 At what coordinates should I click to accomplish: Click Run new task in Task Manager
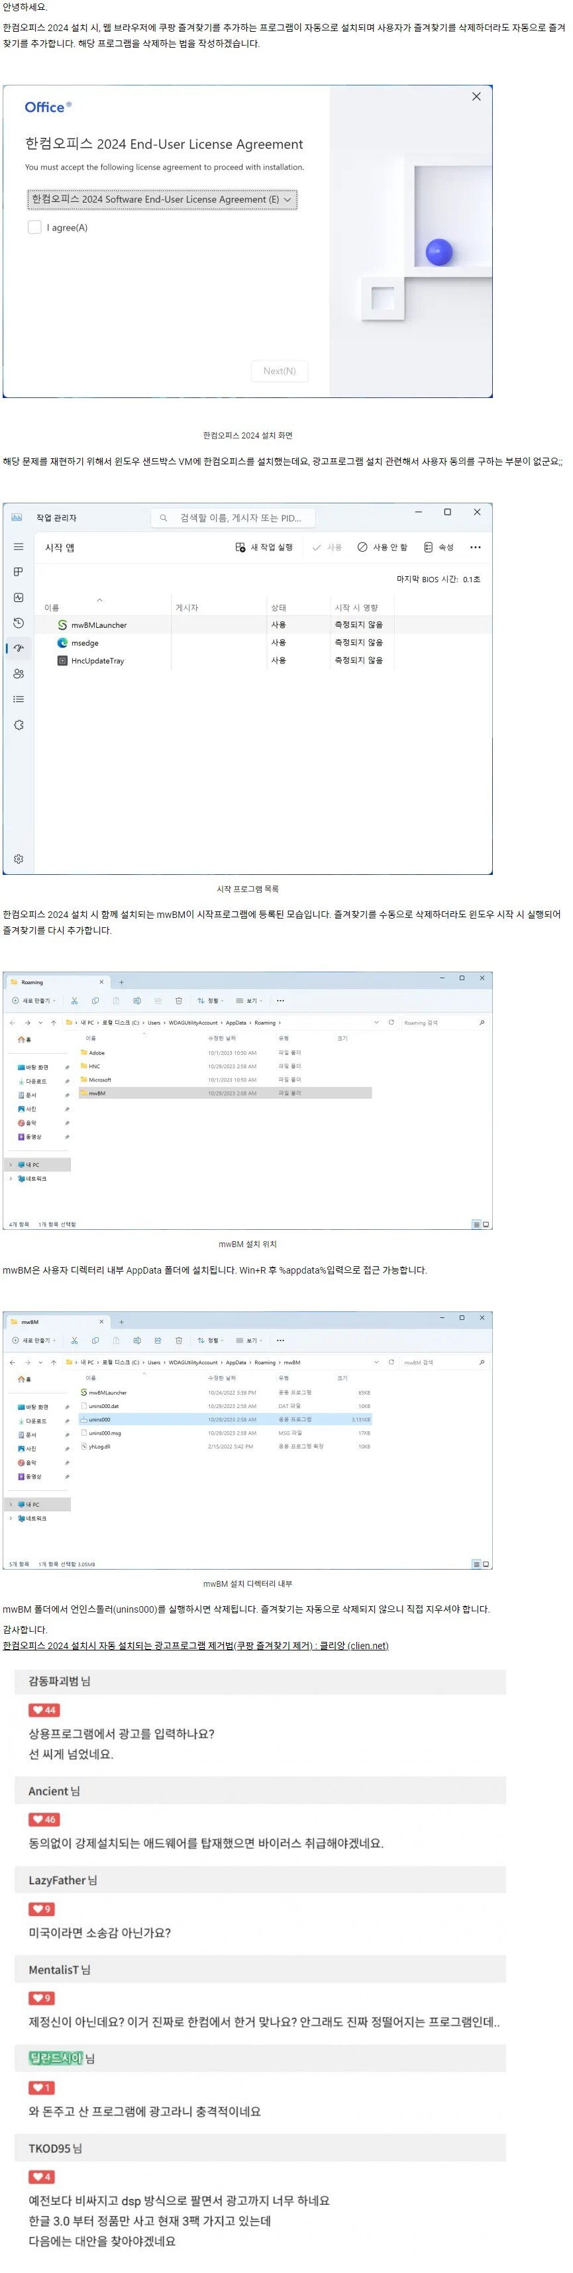tap(264, 547)
